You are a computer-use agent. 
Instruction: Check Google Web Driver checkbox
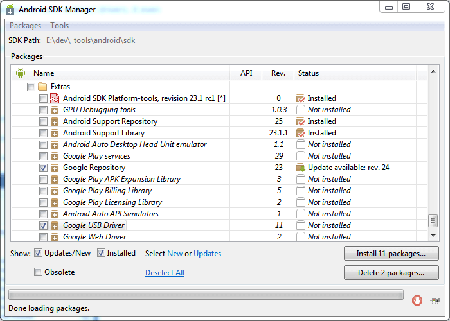tap(43, 237)
